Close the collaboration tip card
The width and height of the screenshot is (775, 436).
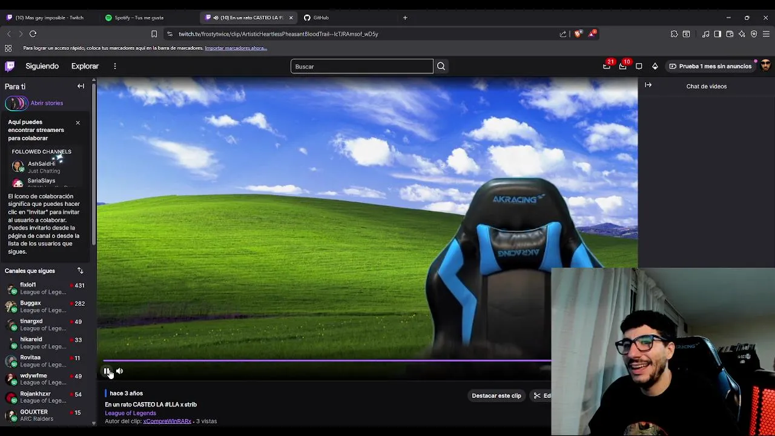pos(77,123)
